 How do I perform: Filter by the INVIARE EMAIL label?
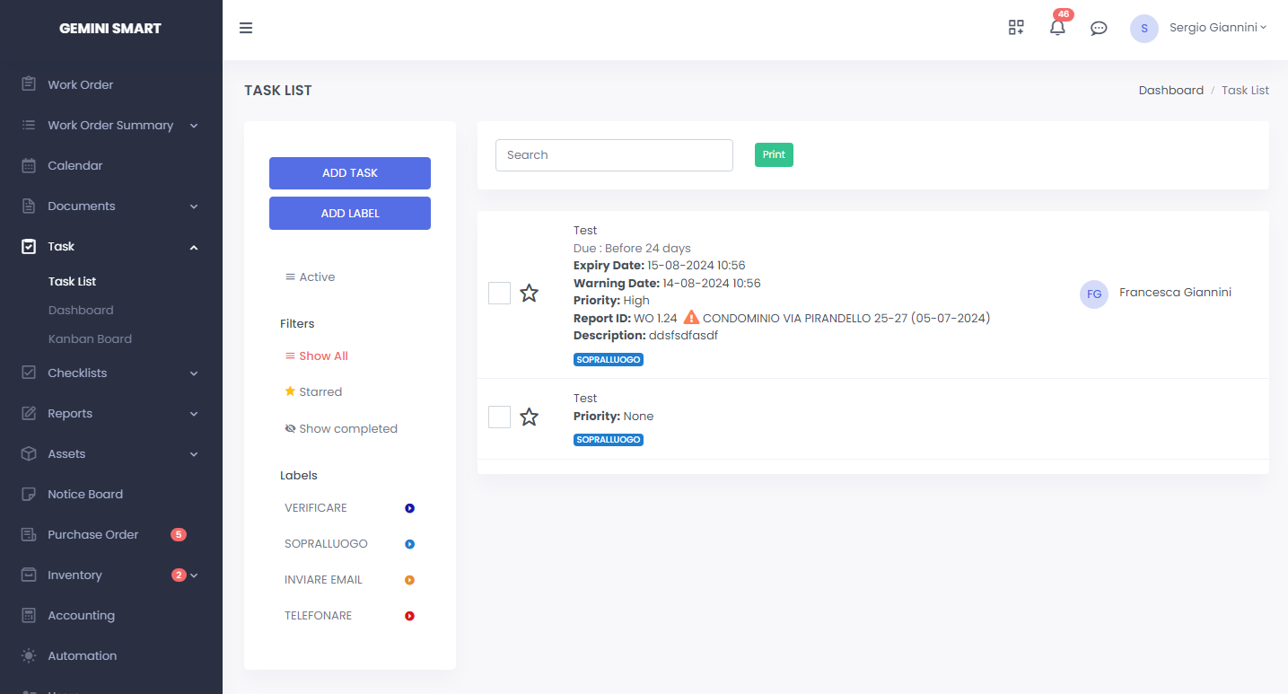tap(323, 579)
